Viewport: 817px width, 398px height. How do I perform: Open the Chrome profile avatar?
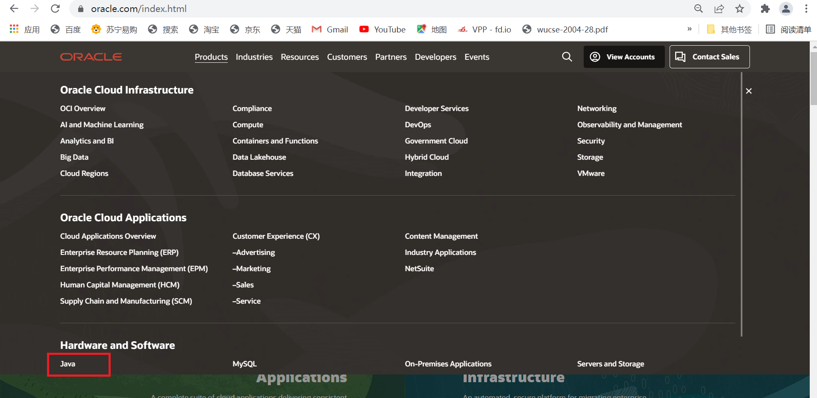tap(786, 9)
